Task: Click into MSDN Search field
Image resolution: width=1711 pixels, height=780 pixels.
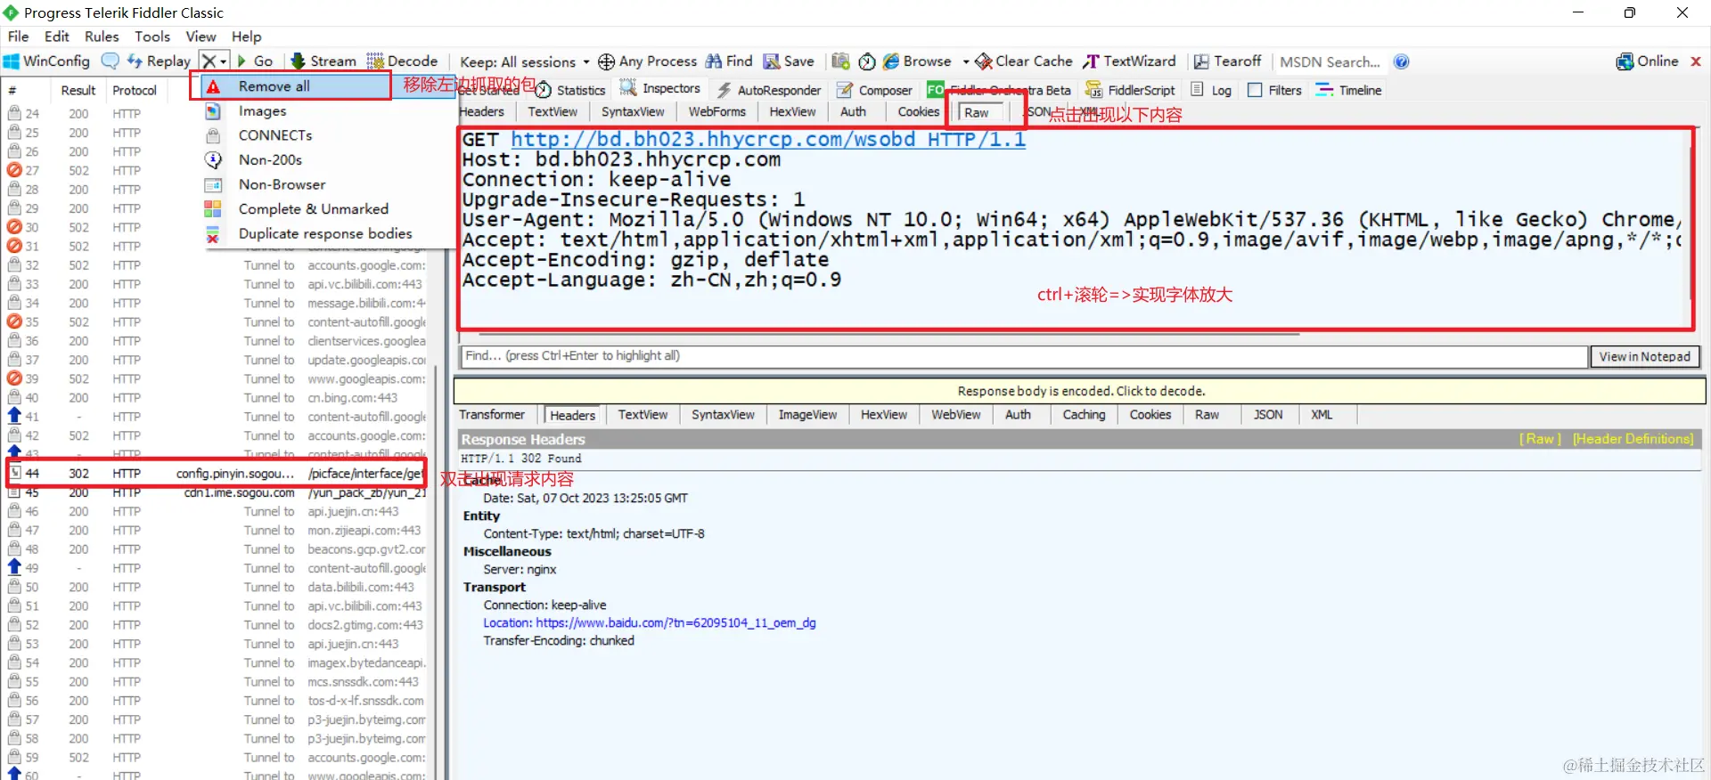Action: pyautogui.click(x=1330, y=61)
